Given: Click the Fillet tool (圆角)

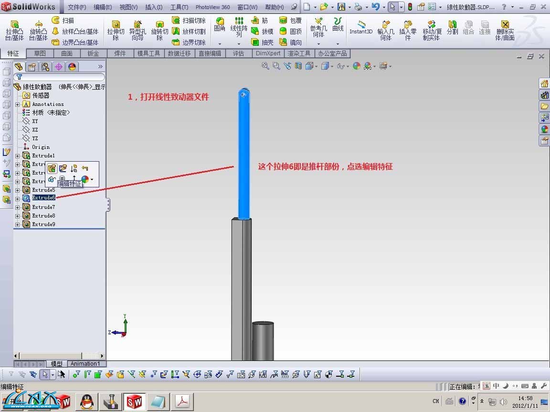Looking at the screenshot, I should pos(220,24).
